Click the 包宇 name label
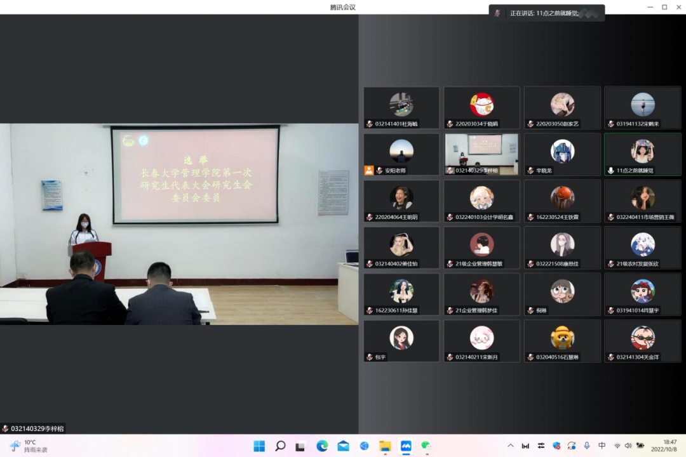Viewport: 686px width, 457px height. (380, 357)
